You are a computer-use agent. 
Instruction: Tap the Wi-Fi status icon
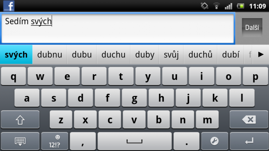[x=217, y=6]
